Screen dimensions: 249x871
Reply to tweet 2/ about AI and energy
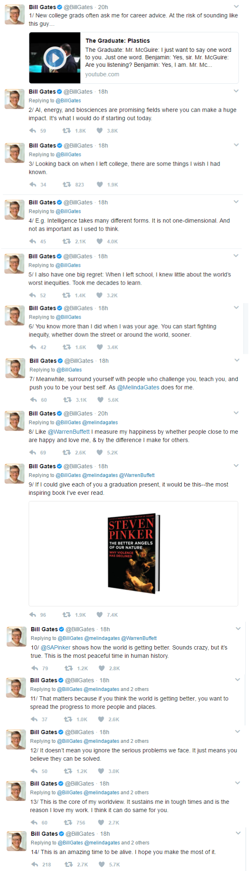(x=33, y=131)
